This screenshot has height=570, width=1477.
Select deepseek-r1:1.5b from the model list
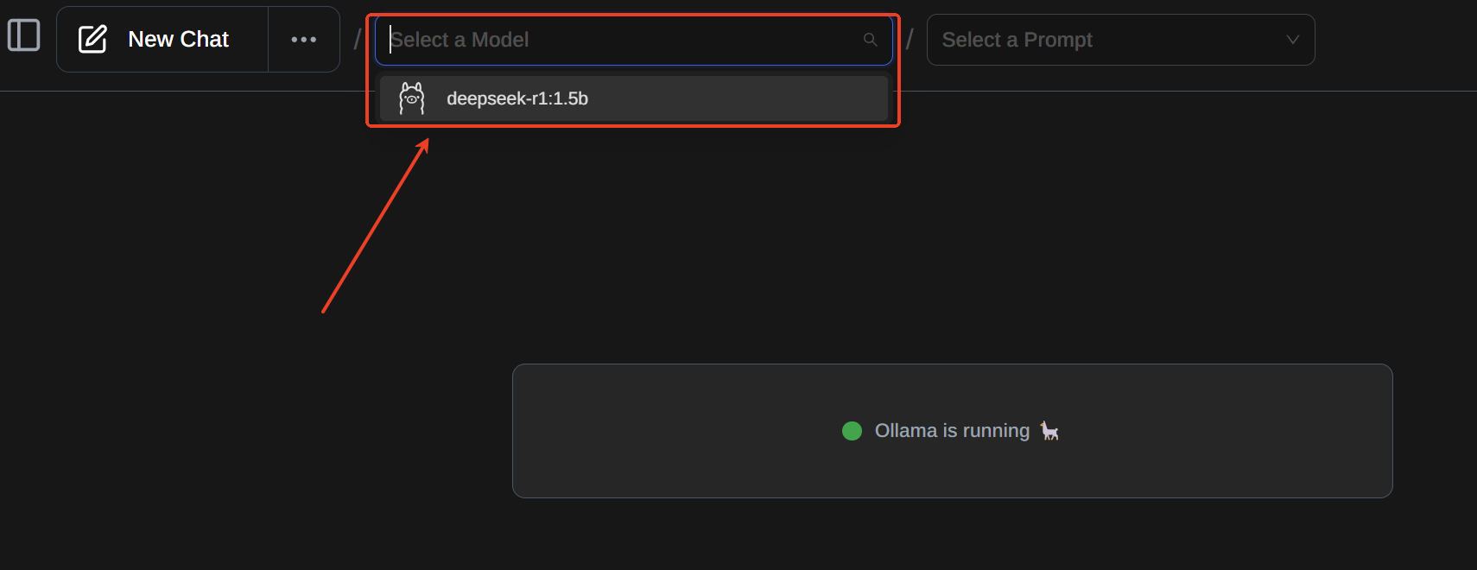(633, 98)
